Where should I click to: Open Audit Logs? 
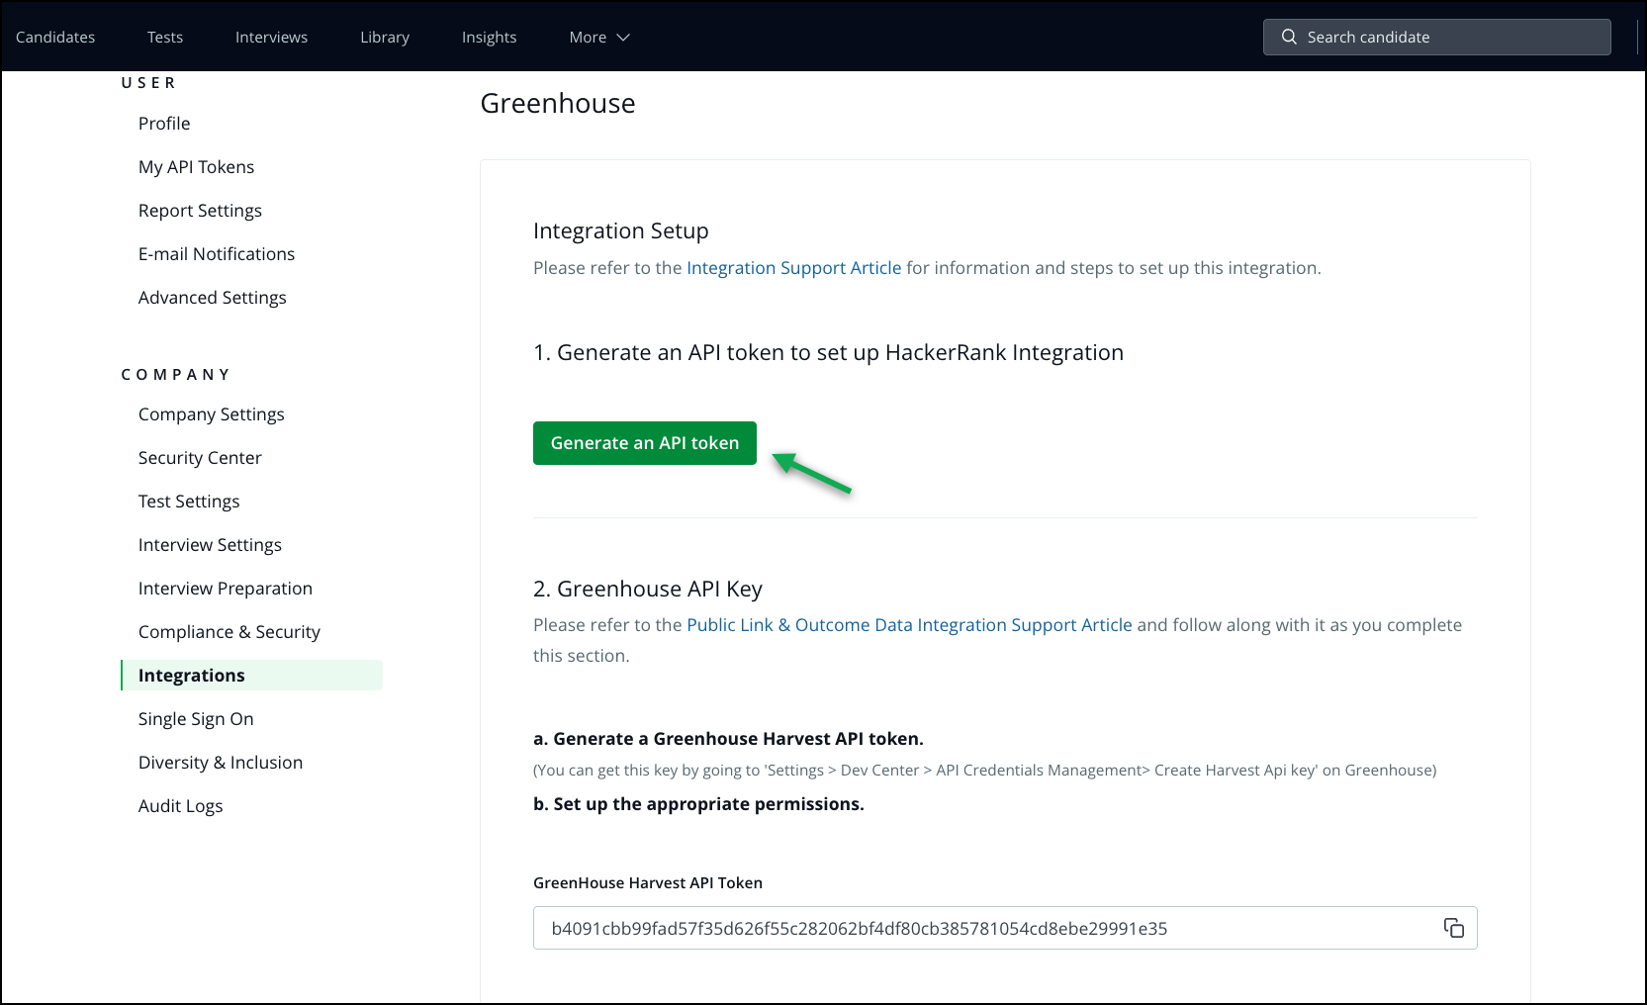[181, 806]
